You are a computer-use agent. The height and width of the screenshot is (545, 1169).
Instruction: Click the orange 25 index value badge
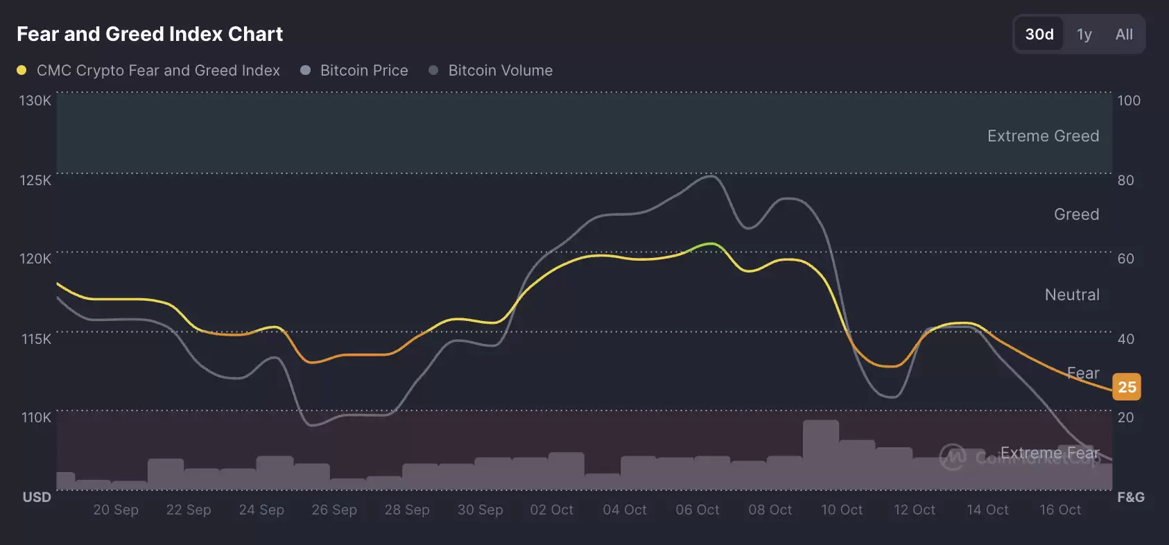(x=1127, y=387)
